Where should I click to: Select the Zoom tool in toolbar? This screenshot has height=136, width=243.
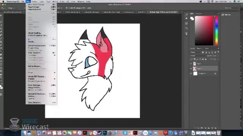point(1,77)
